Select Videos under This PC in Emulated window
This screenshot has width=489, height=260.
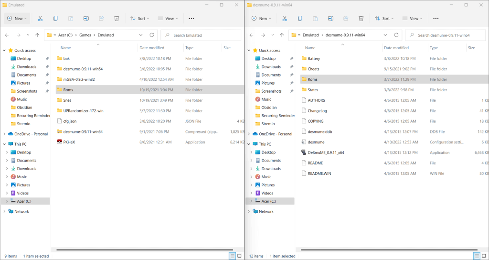[23, 193]
